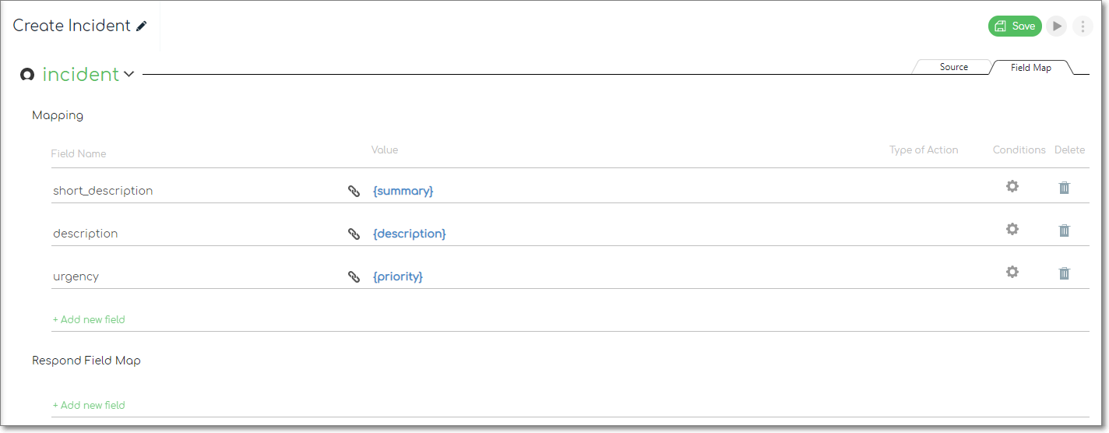
Task: Click link icon for short_description row
Action: click(354, 191)
